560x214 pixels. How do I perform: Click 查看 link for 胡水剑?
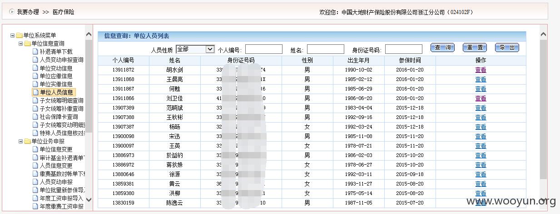pos(481,70)
